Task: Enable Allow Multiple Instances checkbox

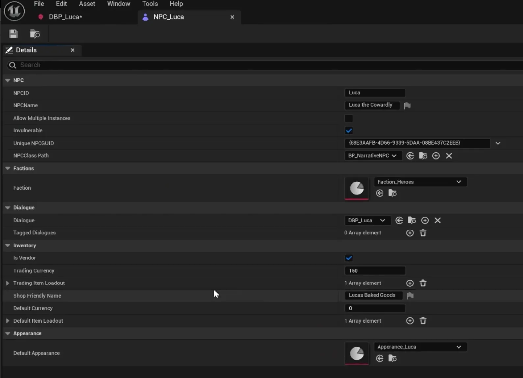Action: pos(349,118)
